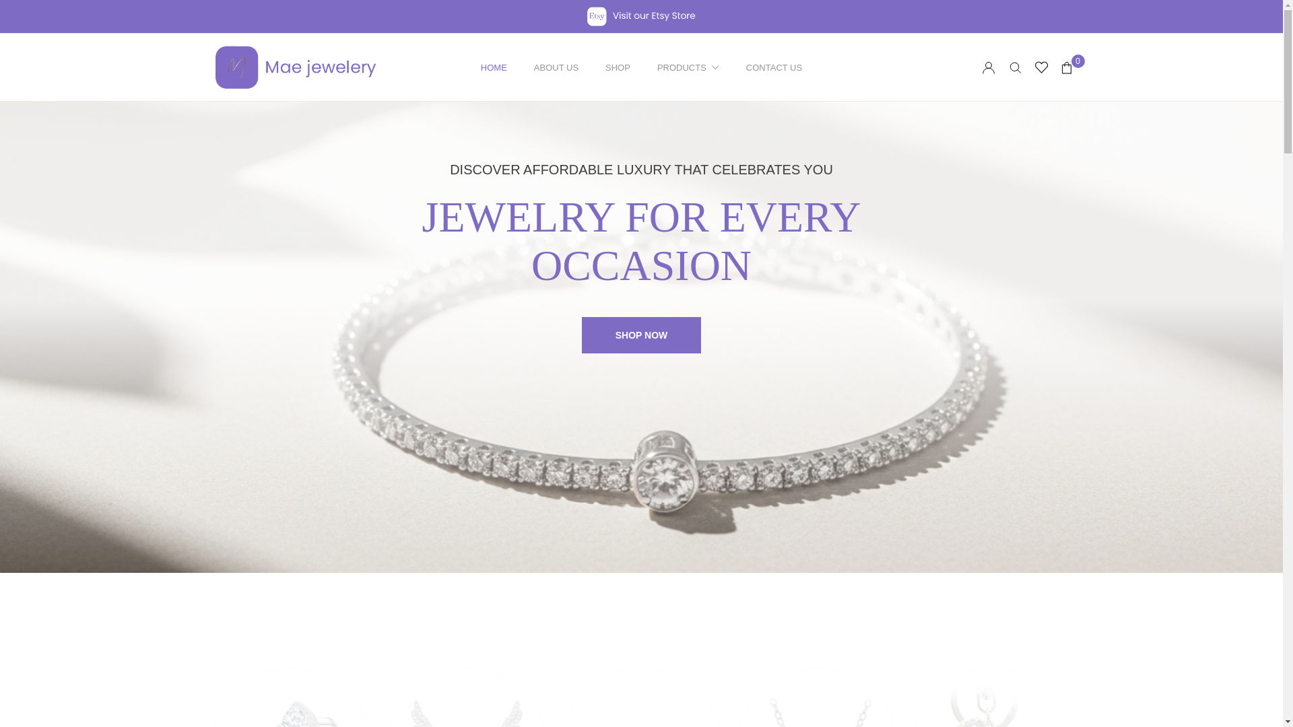Open the wishlist heart icon
Screen dimensions: 1293x727
(1041, 67)
